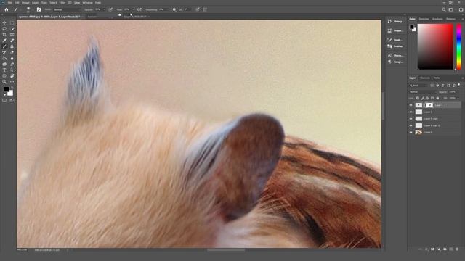Select the Zoom tool

[4, 82]
